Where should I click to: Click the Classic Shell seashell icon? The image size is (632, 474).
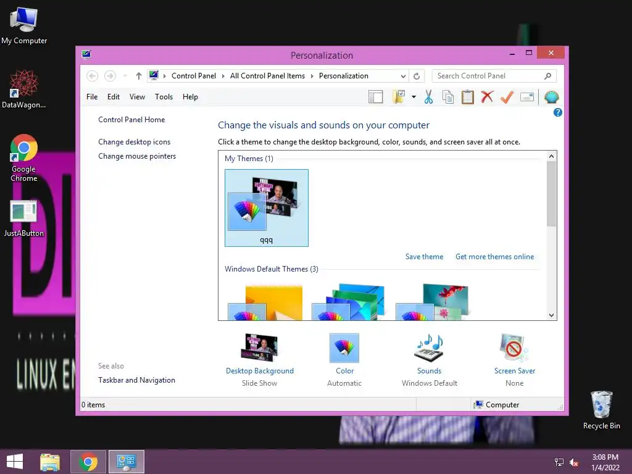click(551, 97)
